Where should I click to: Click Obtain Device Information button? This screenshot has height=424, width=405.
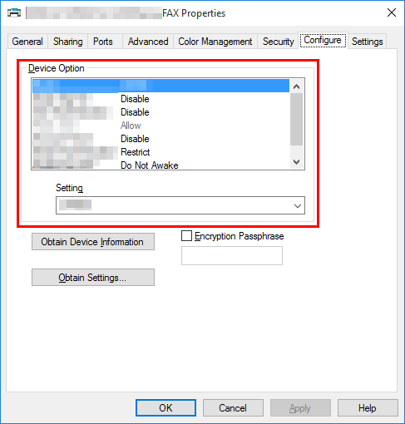click(x=93, y=242)
